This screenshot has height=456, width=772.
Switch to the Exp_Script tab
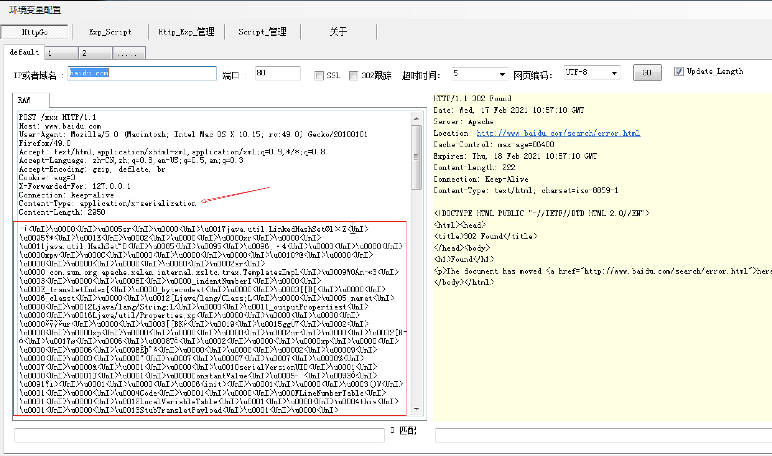[110, 32]
